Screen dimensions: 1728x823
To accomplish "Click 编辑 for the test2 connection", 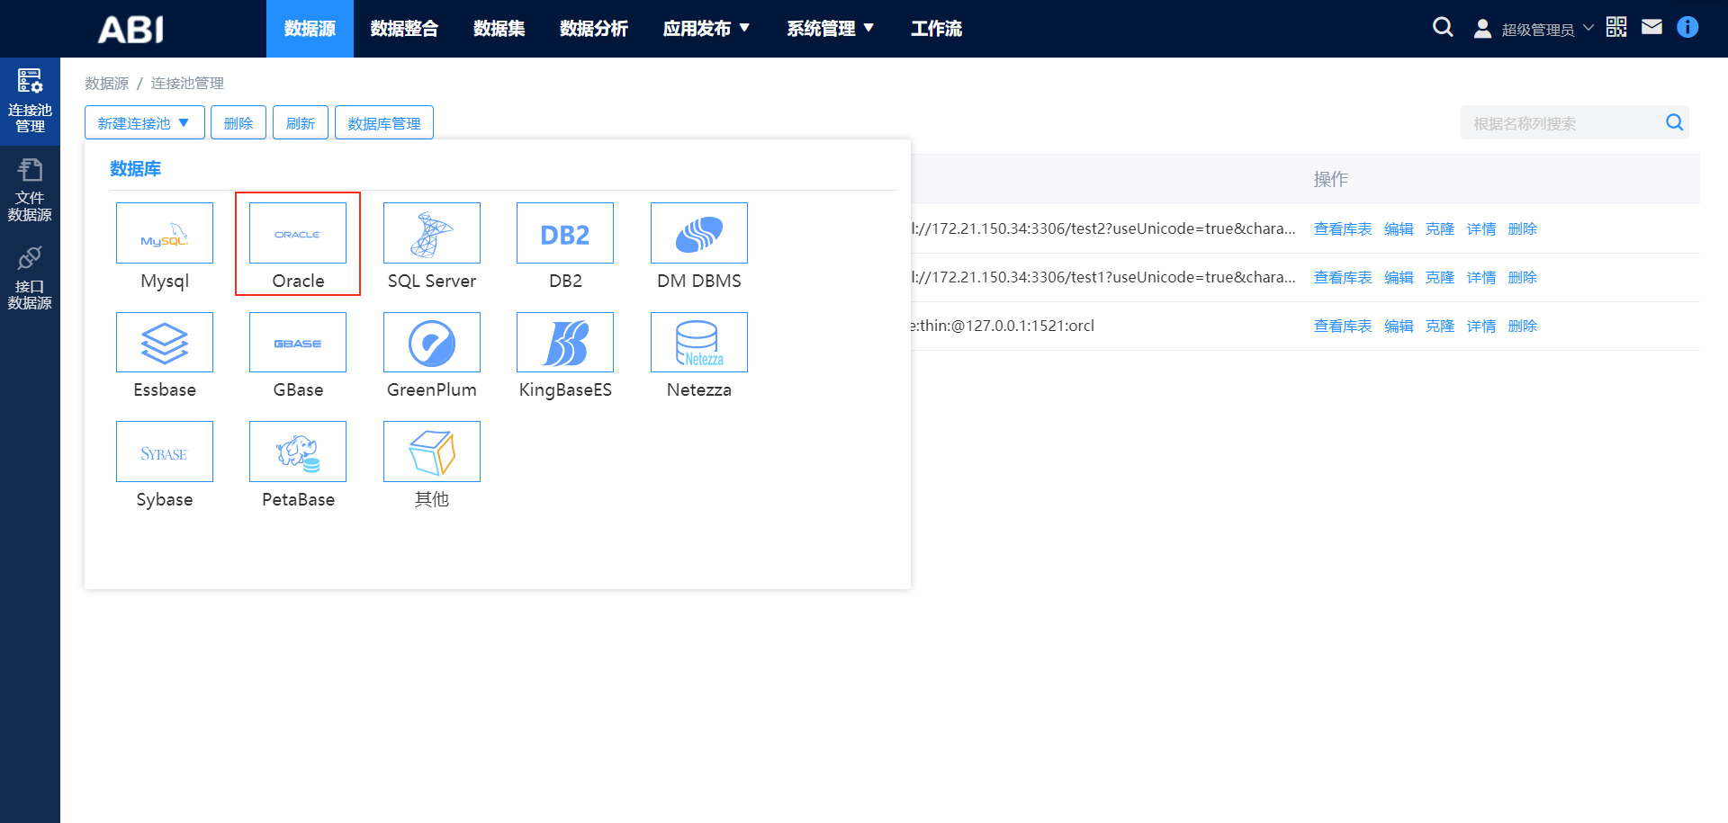I will 1399,228.
